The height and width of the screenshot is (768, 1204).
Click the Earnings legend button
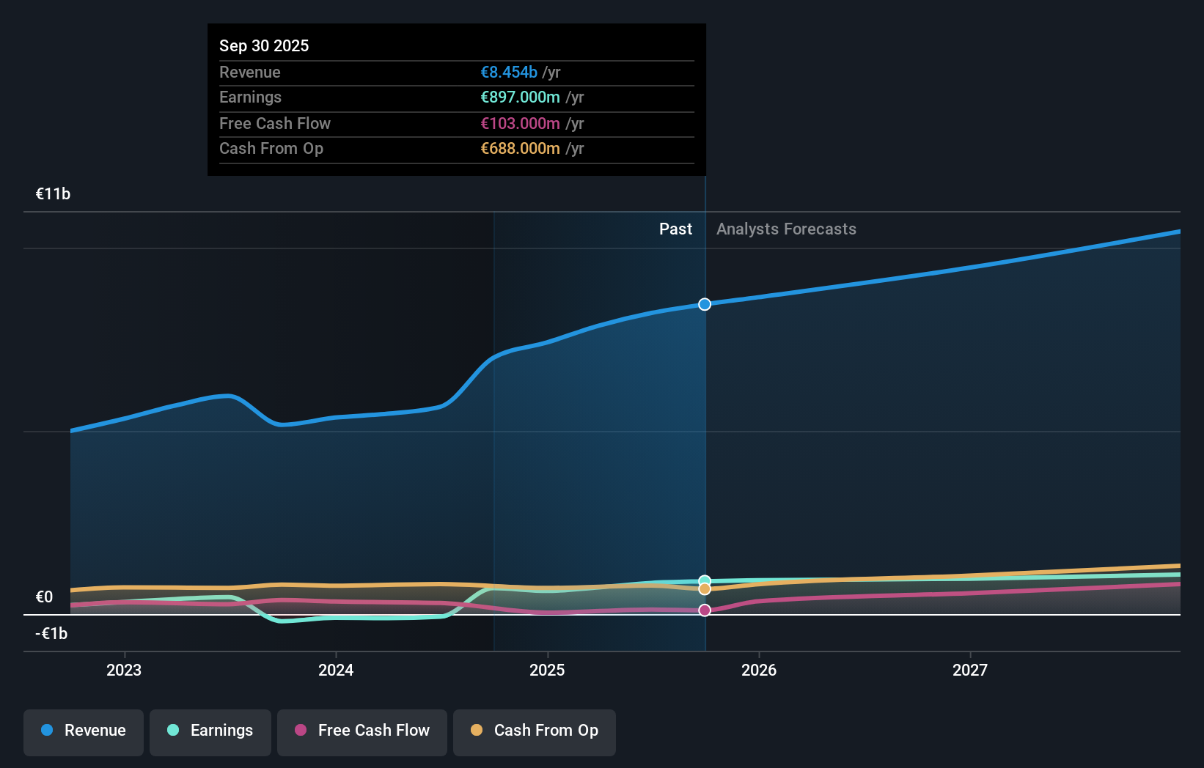210,731
